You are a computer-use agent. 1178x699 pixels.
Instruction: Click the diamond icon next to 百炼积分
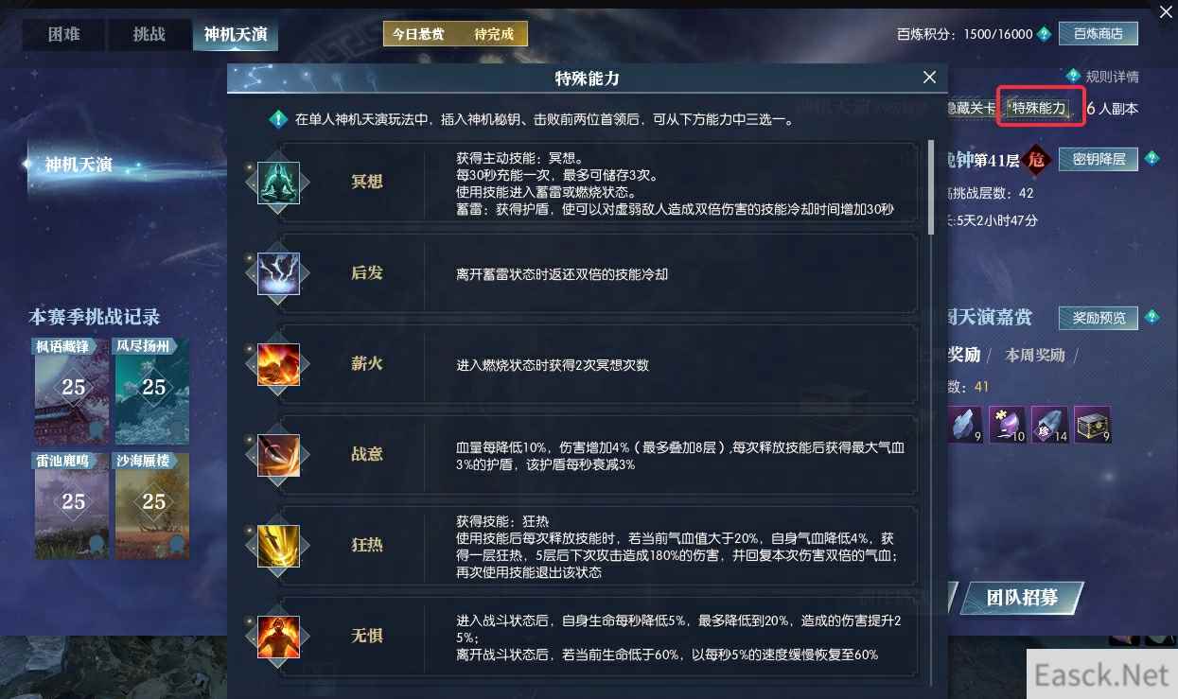tap(1044, 34)
